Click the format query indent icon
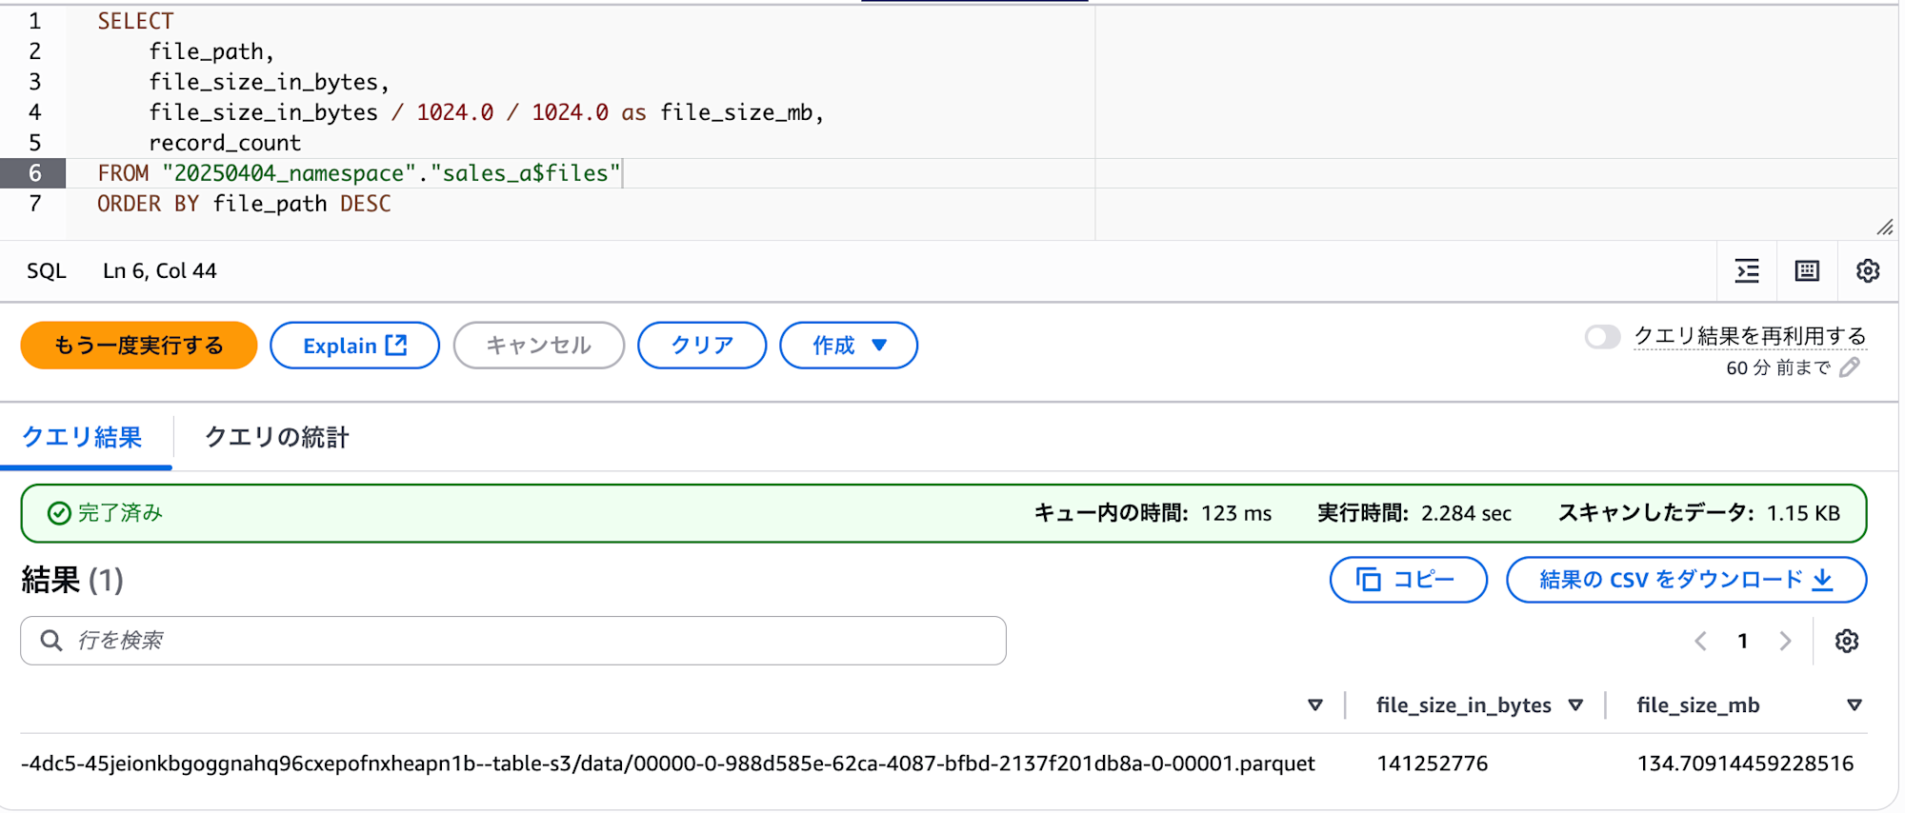 (1747, 271)
